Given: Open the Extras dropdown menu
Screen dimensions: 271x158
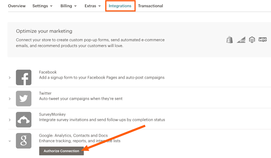Looking at the screenshot, I should point(93,6).
